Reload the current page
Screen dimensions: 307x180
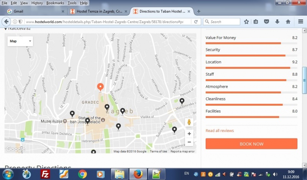pyautogui.click(x=196, y=22)
